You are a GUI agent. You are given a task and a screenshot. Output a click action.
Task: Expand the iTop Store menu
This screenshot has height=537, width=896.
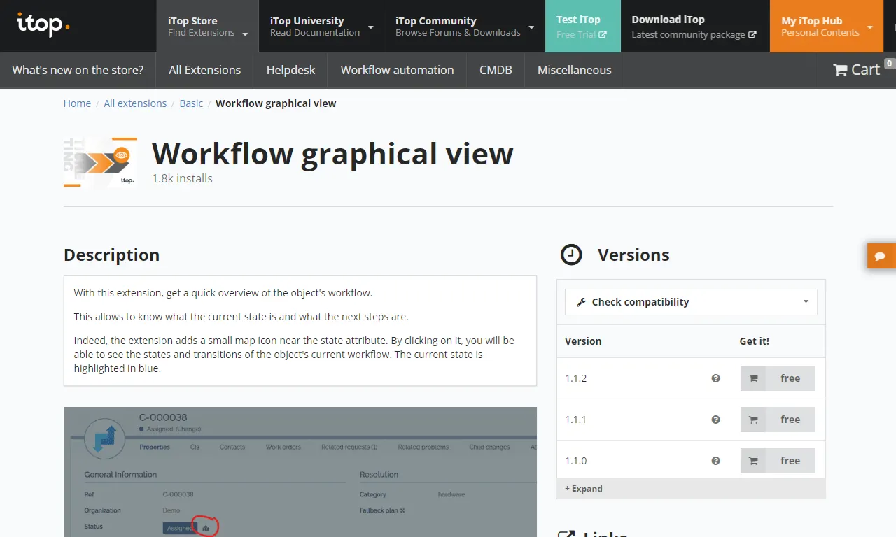[x=207, y=27]
